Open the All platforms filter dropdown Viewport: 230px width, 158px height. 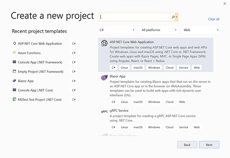[x=159, y=30]
